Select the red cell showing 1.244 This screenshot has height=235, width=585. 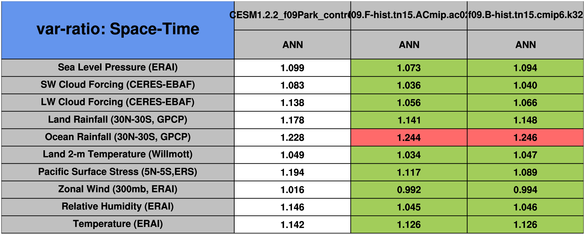pos(409,137)
